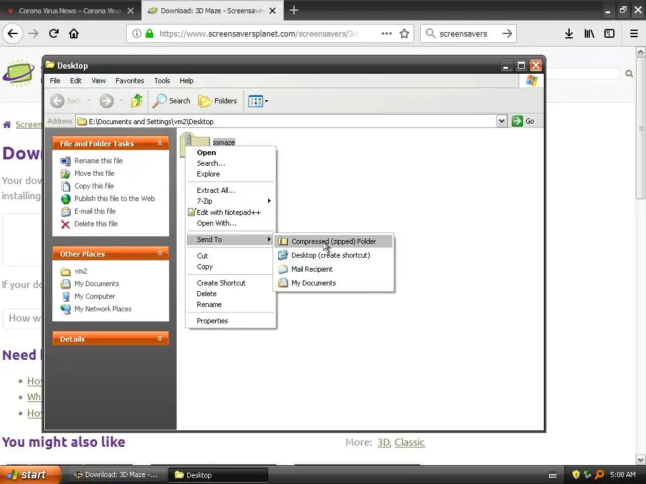Close the 3D Maze download tab
The height and width of the screenshot is (484, 646).
pyautogui.click(x=273, y=11)
